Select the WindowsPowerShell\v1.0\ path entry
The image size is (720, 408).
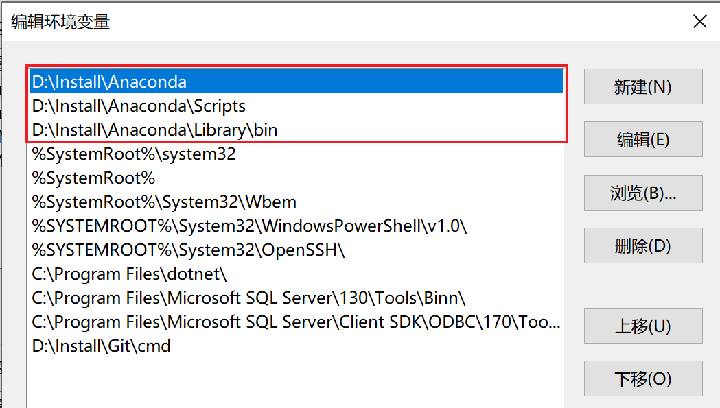tap(297, 226)
